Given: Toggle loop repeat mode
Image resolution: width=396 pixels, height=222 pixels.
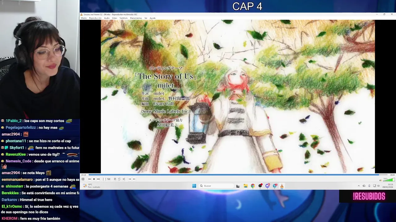Looking at the screenshot, I should [119, 179].
